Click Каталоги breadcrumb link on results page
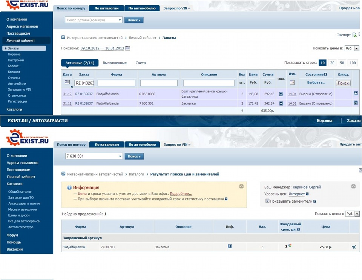 137,174
